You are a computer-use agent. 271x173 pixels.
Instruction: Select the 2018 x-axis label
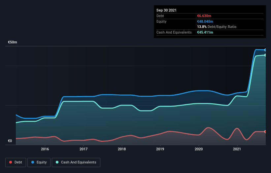tap(122, 149)
